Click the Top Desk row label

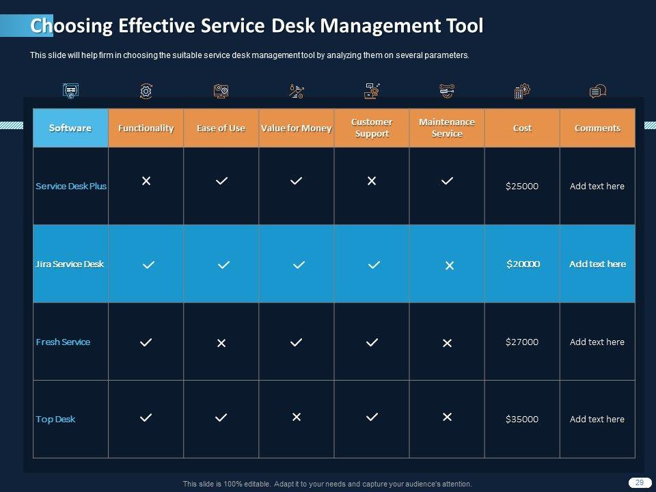pyautogui.click(x=55, y=419)
